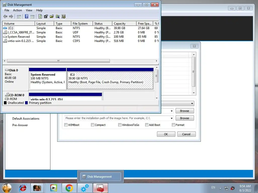Click the Layout column header
This screenshot has height=193, width=258.
point(44,23)
